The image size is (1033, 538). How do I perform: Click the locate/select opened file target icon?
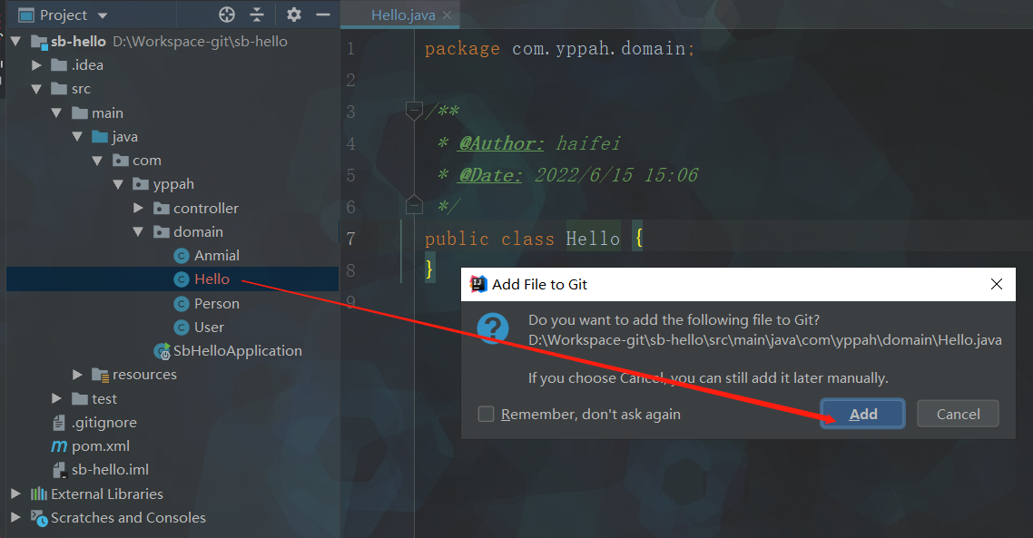(x=227, y=15)
